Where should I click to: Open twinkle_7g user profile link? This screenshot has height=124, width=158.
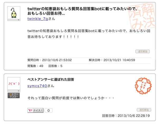click(x=38, y=19)
